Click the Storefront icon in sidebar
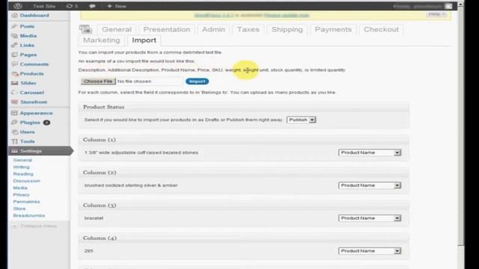 (x=14, y=102)
